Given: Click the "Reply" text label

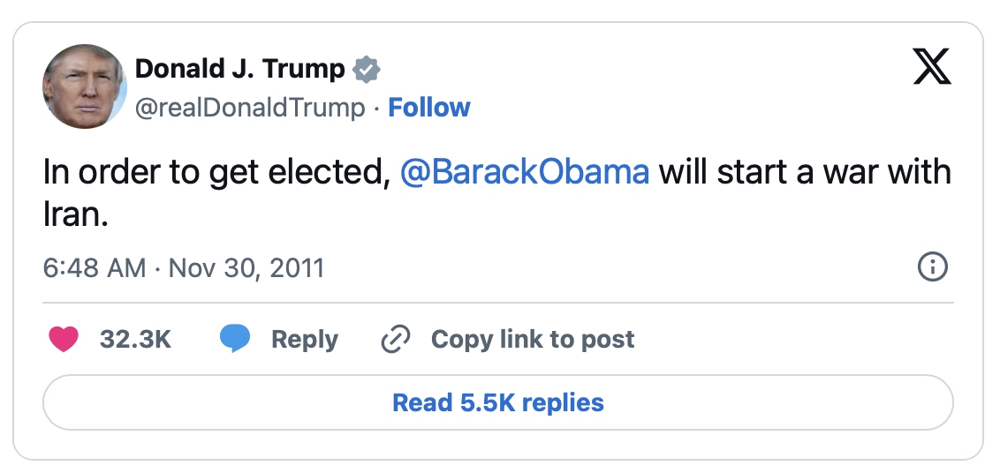Looking at the screenshot, I should click(x=305, y=339).
